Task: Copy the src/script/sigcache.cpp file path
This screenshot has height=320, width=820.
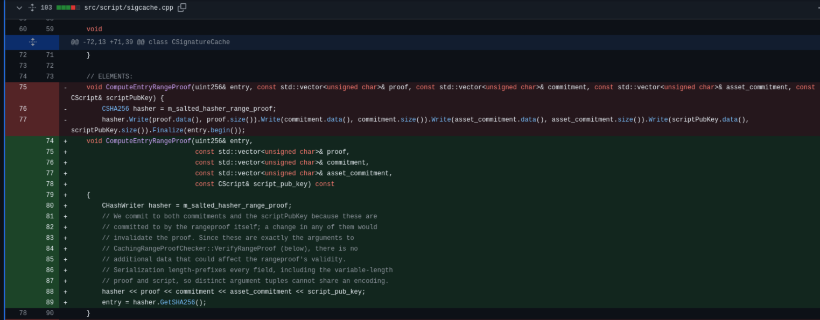Action: pyautogui.click(x=182, y=8)
